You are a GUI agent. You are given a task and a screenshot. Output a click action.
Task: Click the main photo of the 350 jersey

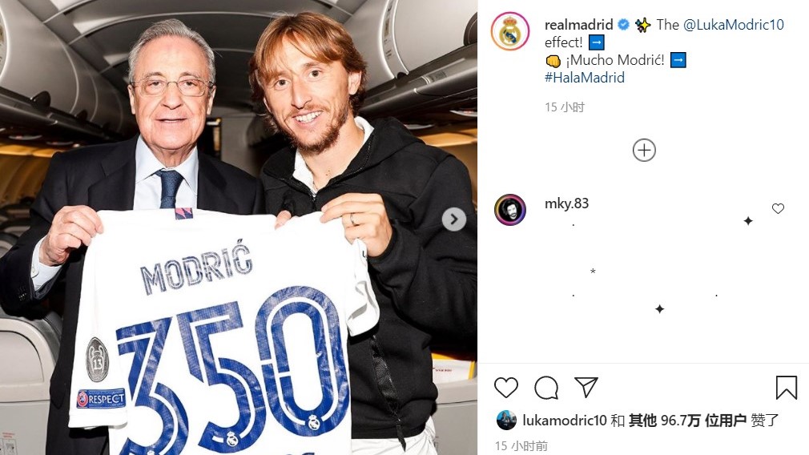pyautogui.click(x=239, y=227)
